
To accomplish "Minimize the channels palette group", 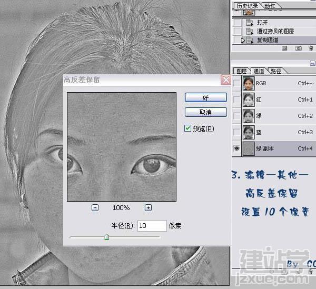I will (312, 64).
